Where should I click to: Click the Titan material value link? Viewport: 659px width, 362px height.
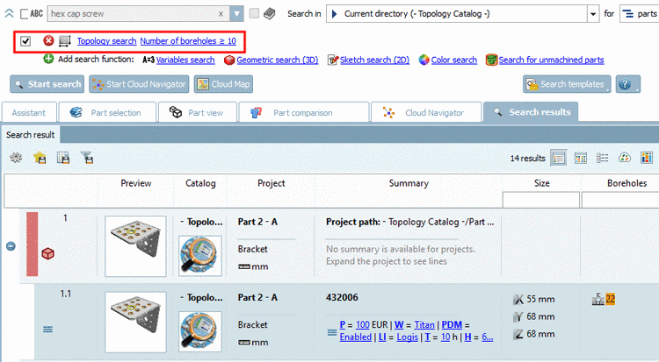tap(424, 324)
